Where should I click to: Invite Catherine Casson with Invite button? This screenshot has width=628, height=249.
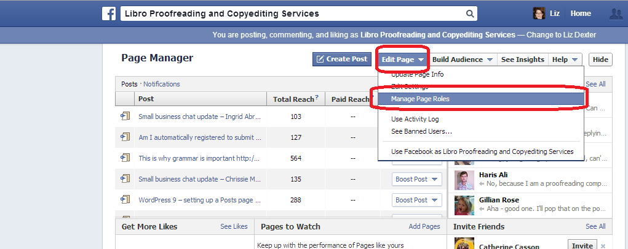point(582,245)
